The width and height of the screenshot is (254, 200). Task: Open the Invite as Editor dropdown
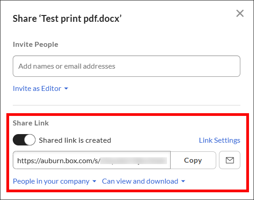pyautogui.click(x=41, y=89)
